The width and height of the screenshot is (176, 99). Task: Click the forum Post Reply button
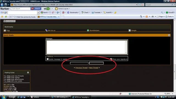(10, 21)
